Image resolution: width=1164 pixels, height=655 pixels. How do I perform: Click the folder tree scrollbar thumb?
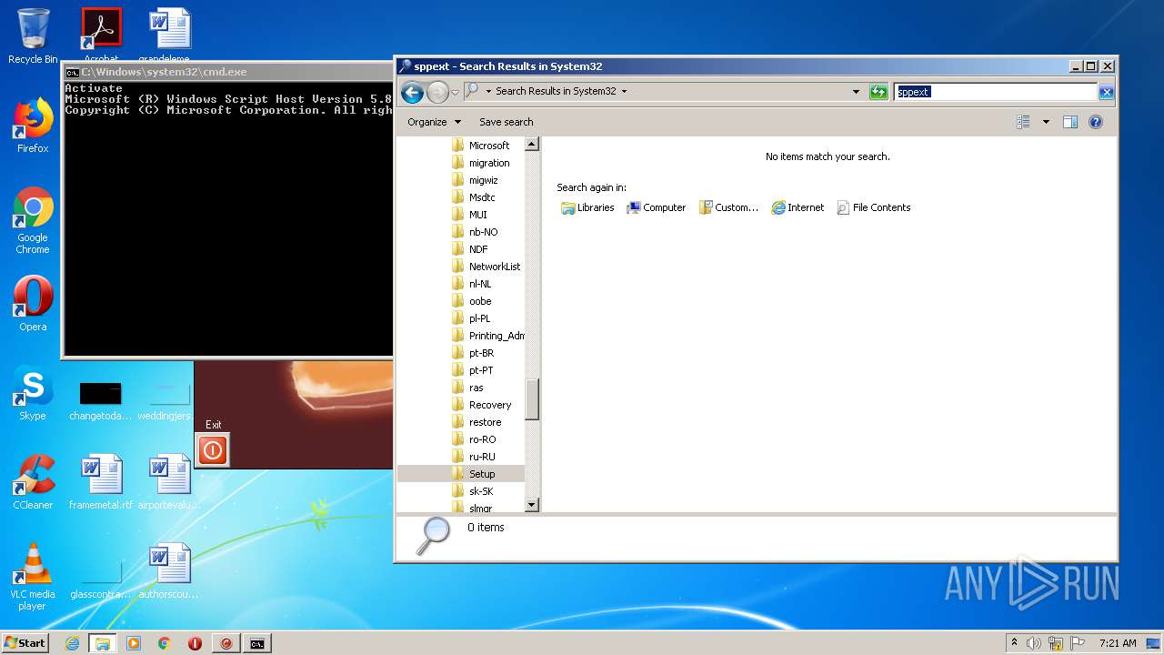(532, 398)
